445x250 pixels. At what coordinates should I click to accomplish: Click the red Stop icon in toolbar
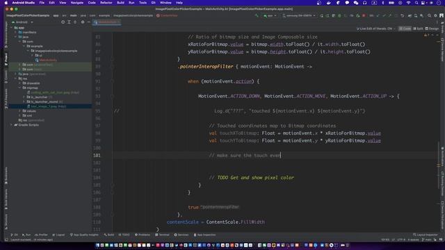point(364,15)
